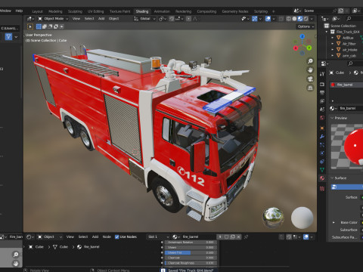Collapse the Surface panel
Image resolution: width=363 pixels, height=272 pixels.
pos(332,178)
